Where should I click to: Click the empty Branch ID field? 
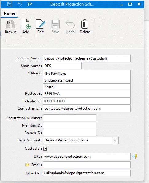coord(70,133)
